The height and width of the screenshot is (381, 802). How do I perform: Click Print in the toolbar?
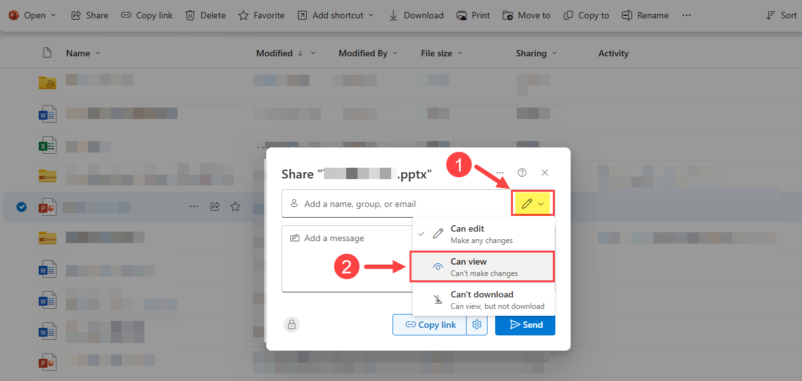click(x=473, y=15)
